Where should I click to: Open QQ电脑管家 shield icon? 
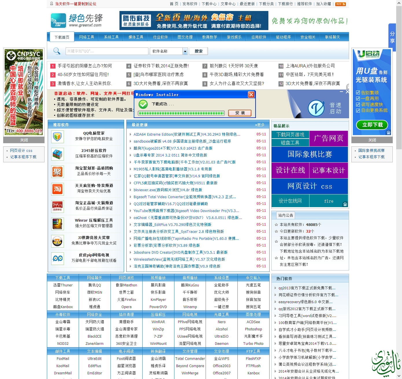(58, 137)
